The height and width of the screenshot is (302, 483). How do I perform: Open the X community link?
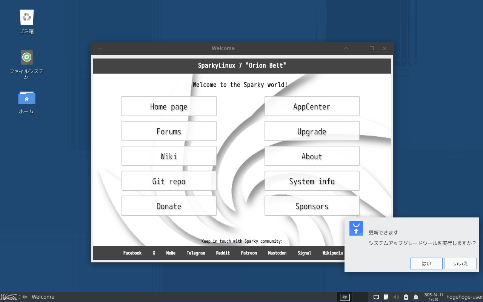click(x=154, y=253)
